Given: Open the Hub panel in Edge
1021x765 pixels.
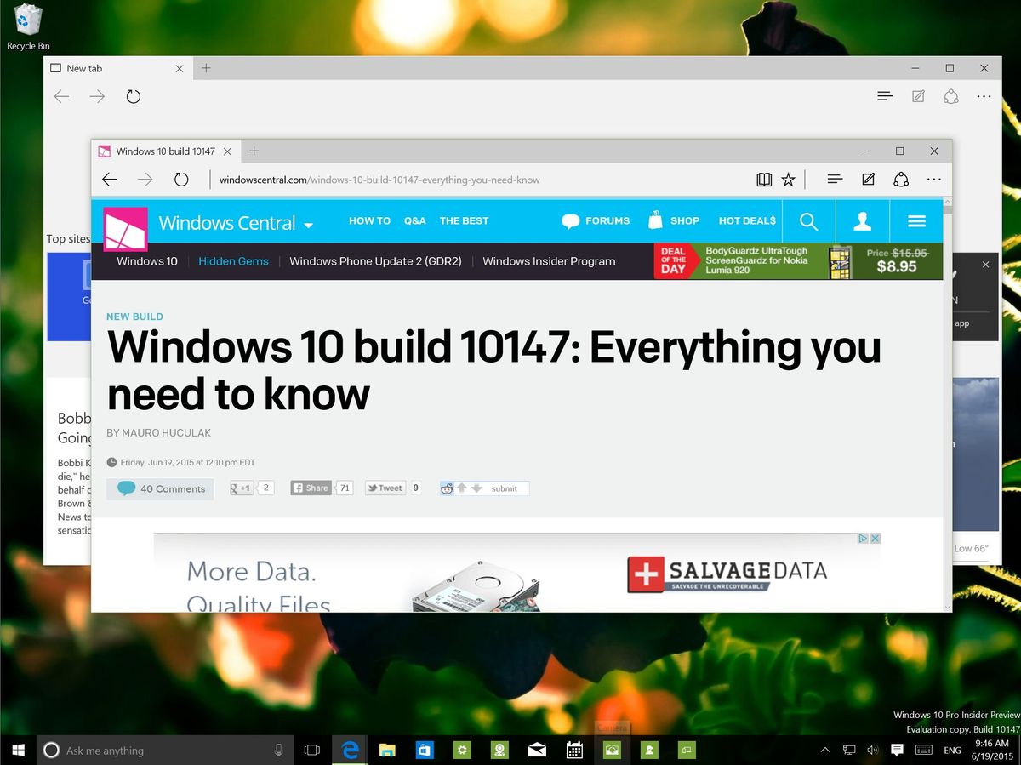Looking at the screenshot, I should [834, 180].
